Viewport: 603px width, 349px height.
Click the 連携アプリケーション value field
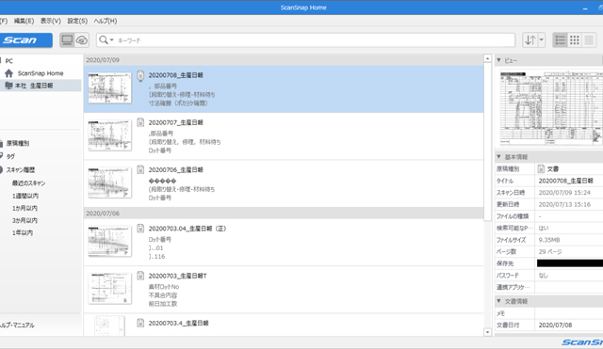pyautogui.click(x=569, y=287)
